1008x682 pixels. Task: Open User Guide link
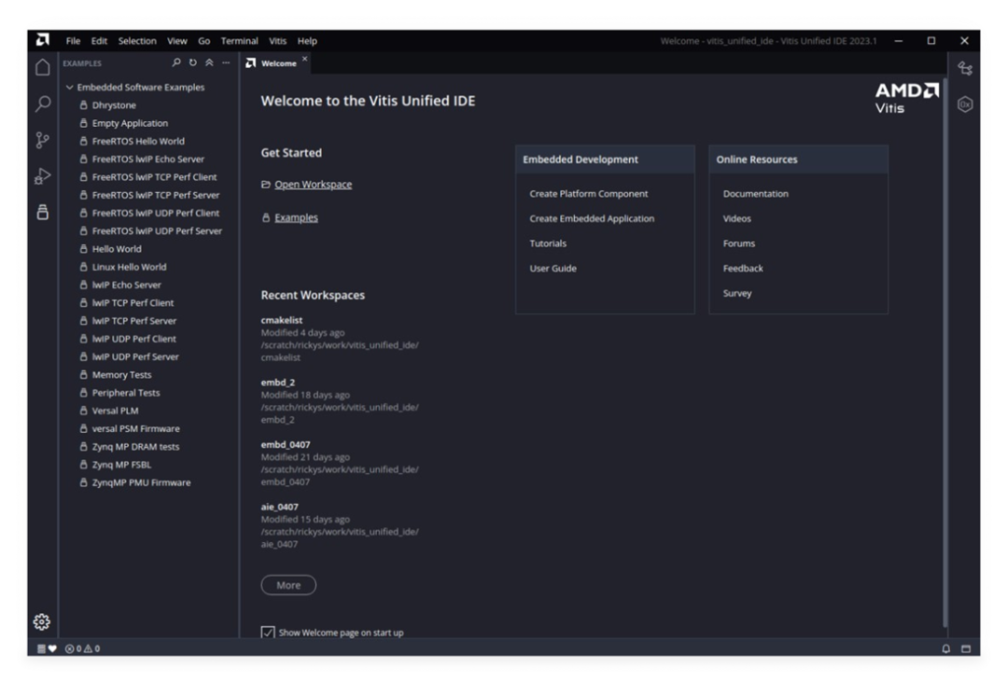pos(553,268)
